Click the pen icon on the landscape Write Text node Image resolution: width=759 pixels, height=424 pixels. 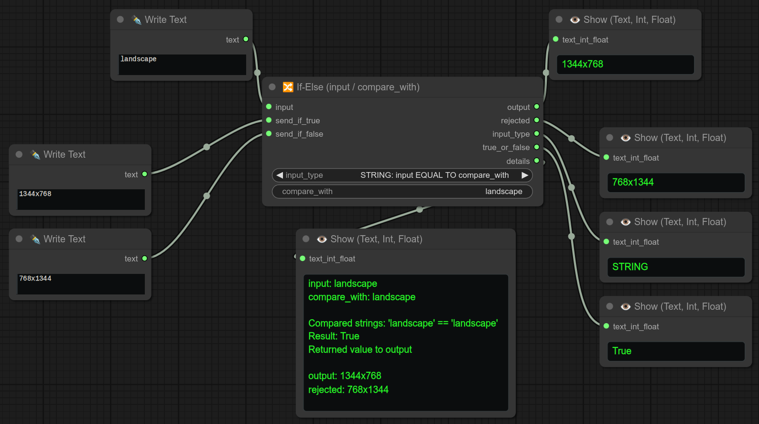click(137, 20)
